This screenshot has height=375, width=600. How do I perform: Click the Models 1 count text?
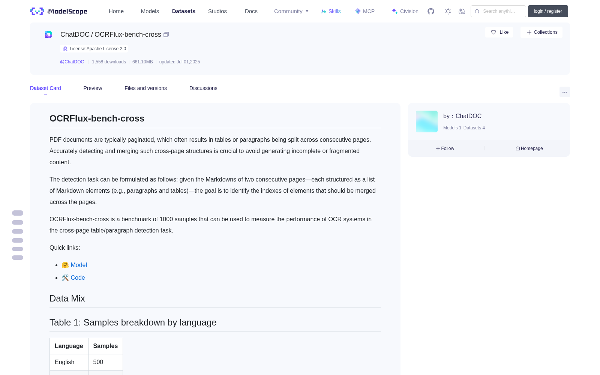click(452, 128)
